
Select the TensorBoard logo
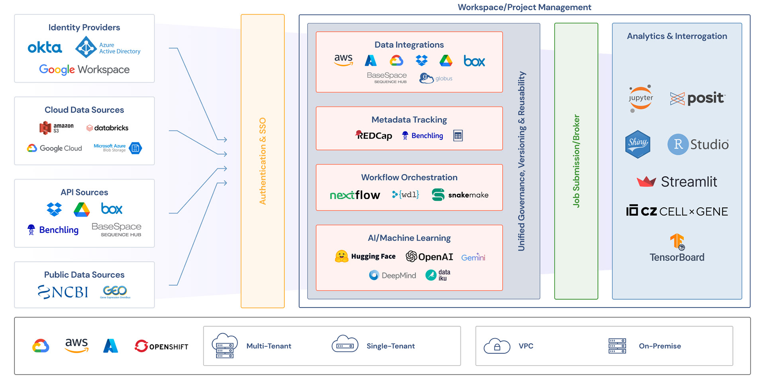(677, 248)
